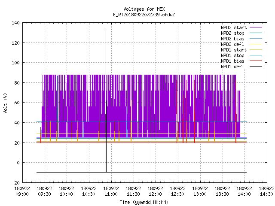Click the y-axis tick label 0

tap(18, 163)
